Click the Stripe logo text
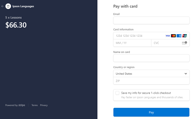192x119 pixels. pos(22,105)
